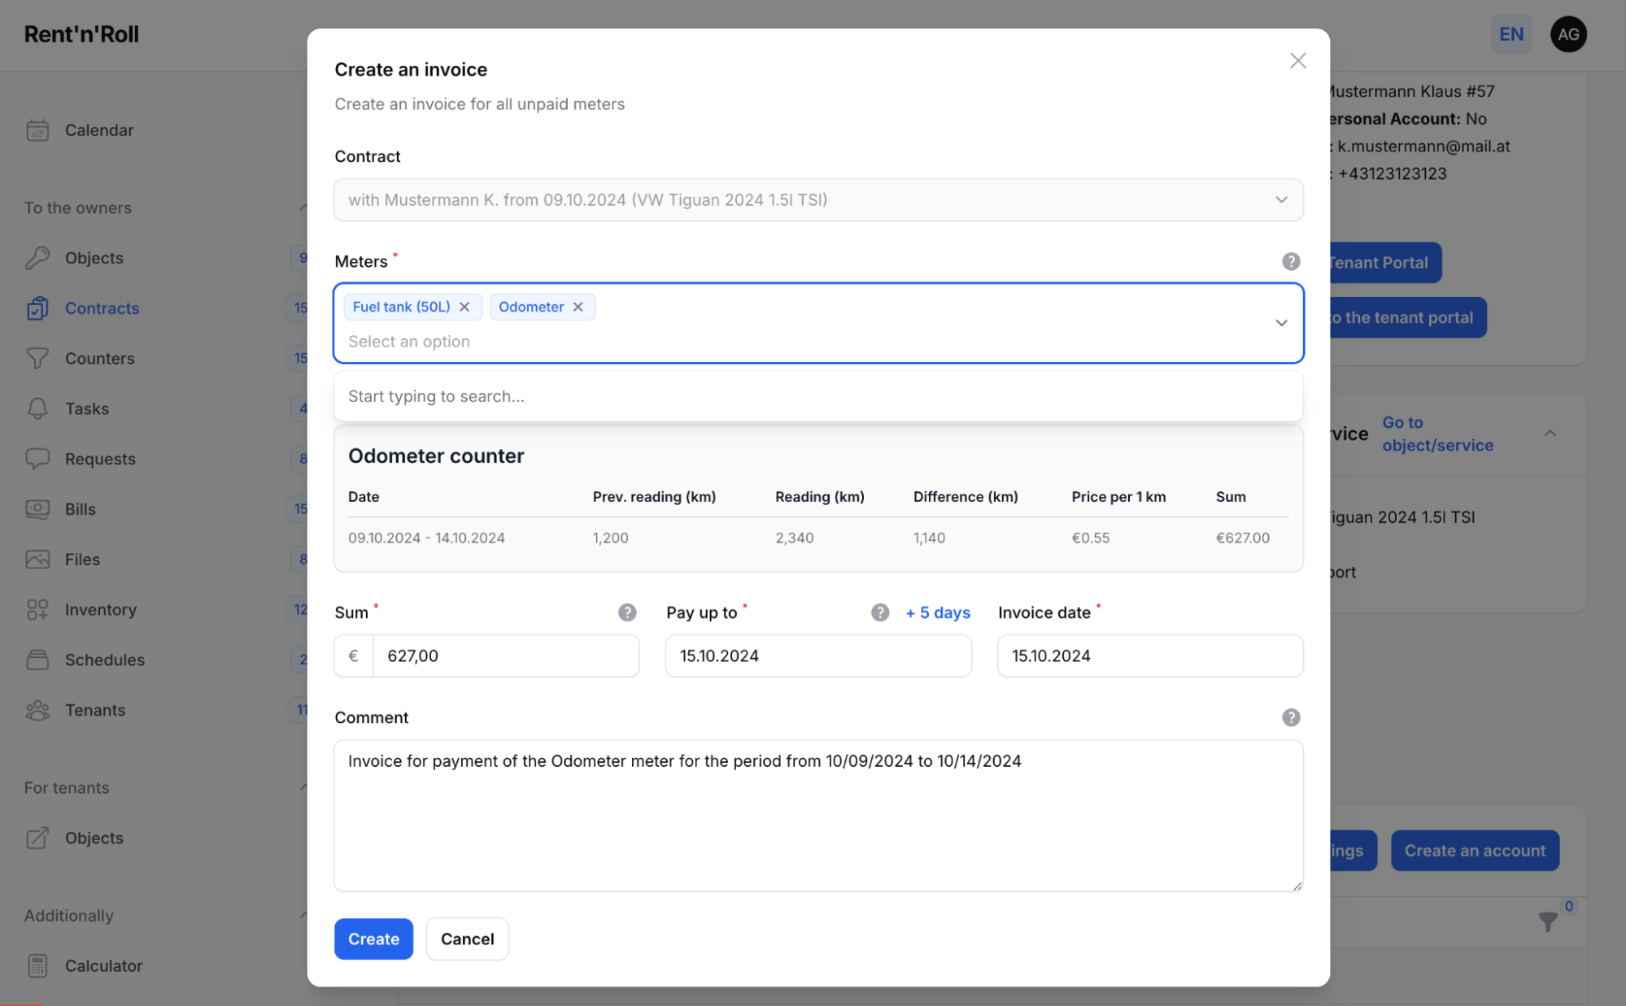
Task: Remove the Odometer meter tag
Action: point(578,307)
